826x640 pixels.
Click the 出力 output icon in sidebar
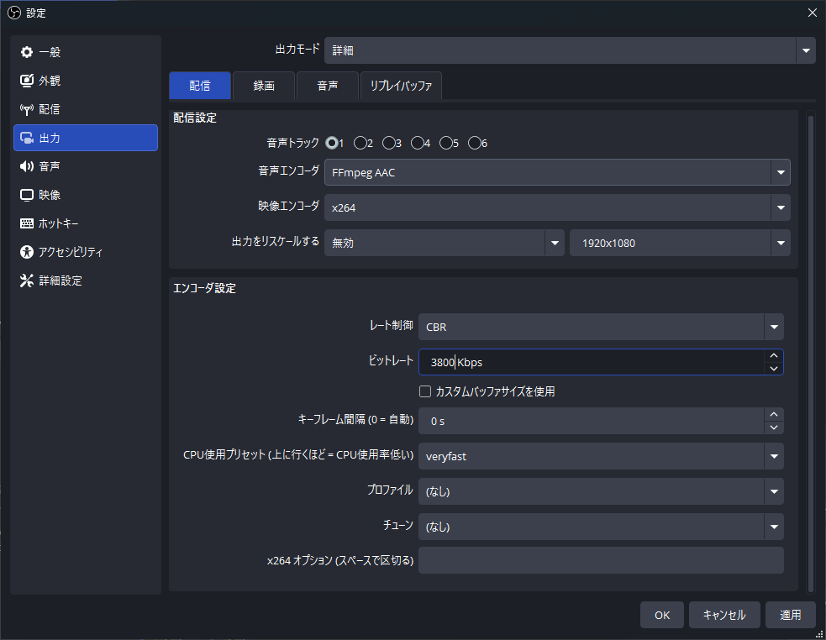[26, 138]
